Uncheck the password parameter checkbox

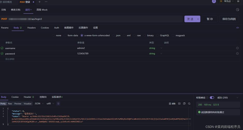[x=2, y=54]
